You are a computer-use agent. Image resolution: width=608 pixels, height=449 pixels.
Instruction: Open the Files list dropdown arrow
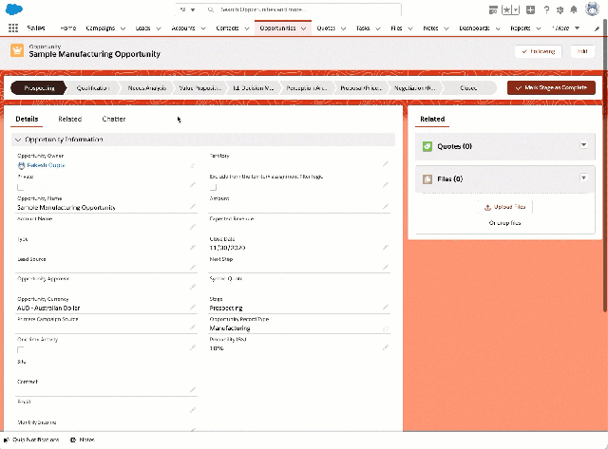[x=583, y=178]
